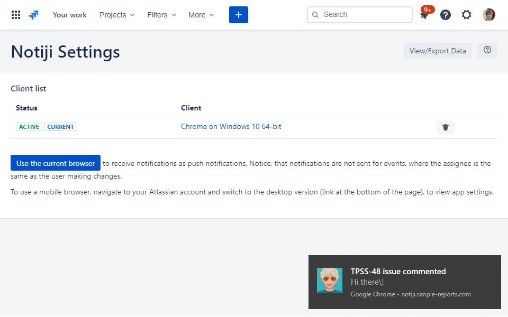Click the Notiji Settings page title

point(66,52)
